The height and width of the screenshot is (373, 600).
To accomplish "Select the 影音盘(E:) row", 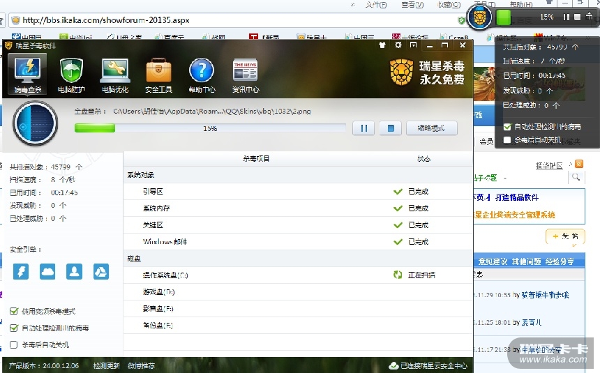I will pos(298,309).
